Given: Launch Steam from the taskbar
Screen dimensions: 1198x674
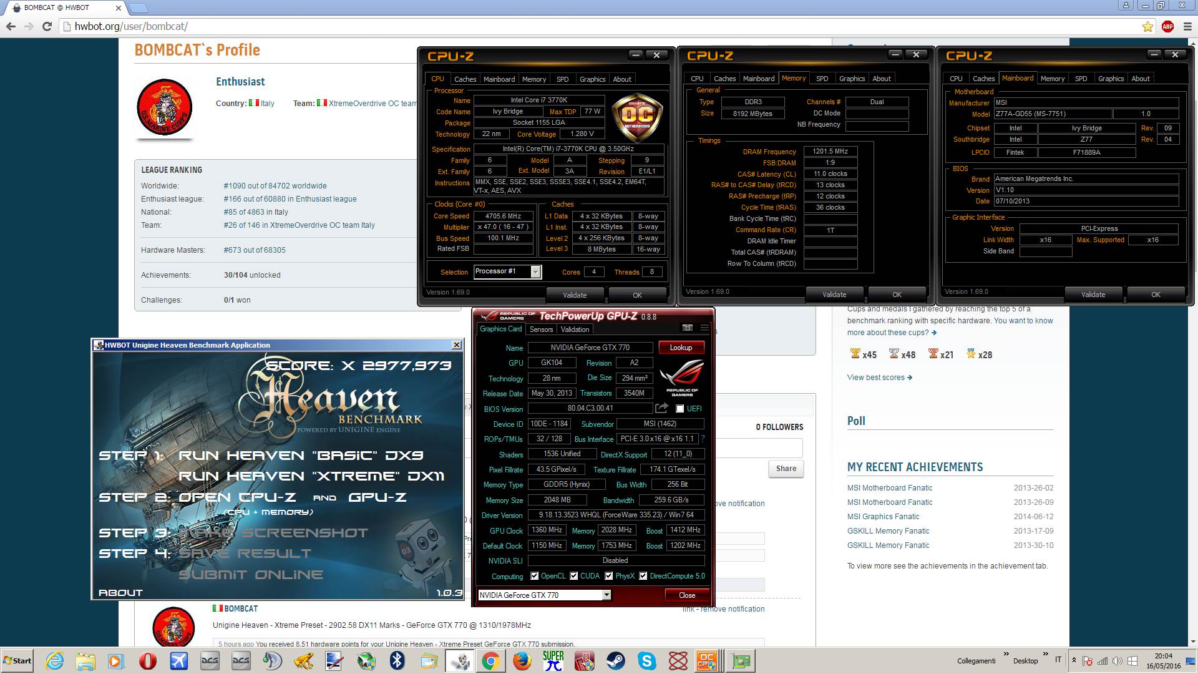Looking at the screenshot, I should (616, 660).
